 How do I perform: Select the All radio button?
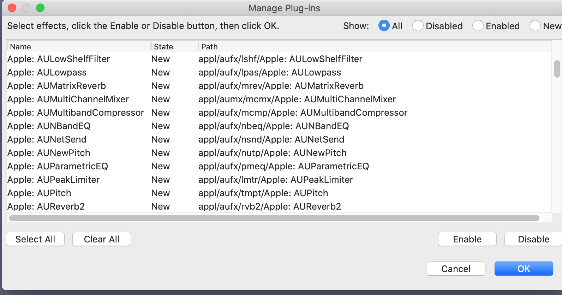point(384,26)
